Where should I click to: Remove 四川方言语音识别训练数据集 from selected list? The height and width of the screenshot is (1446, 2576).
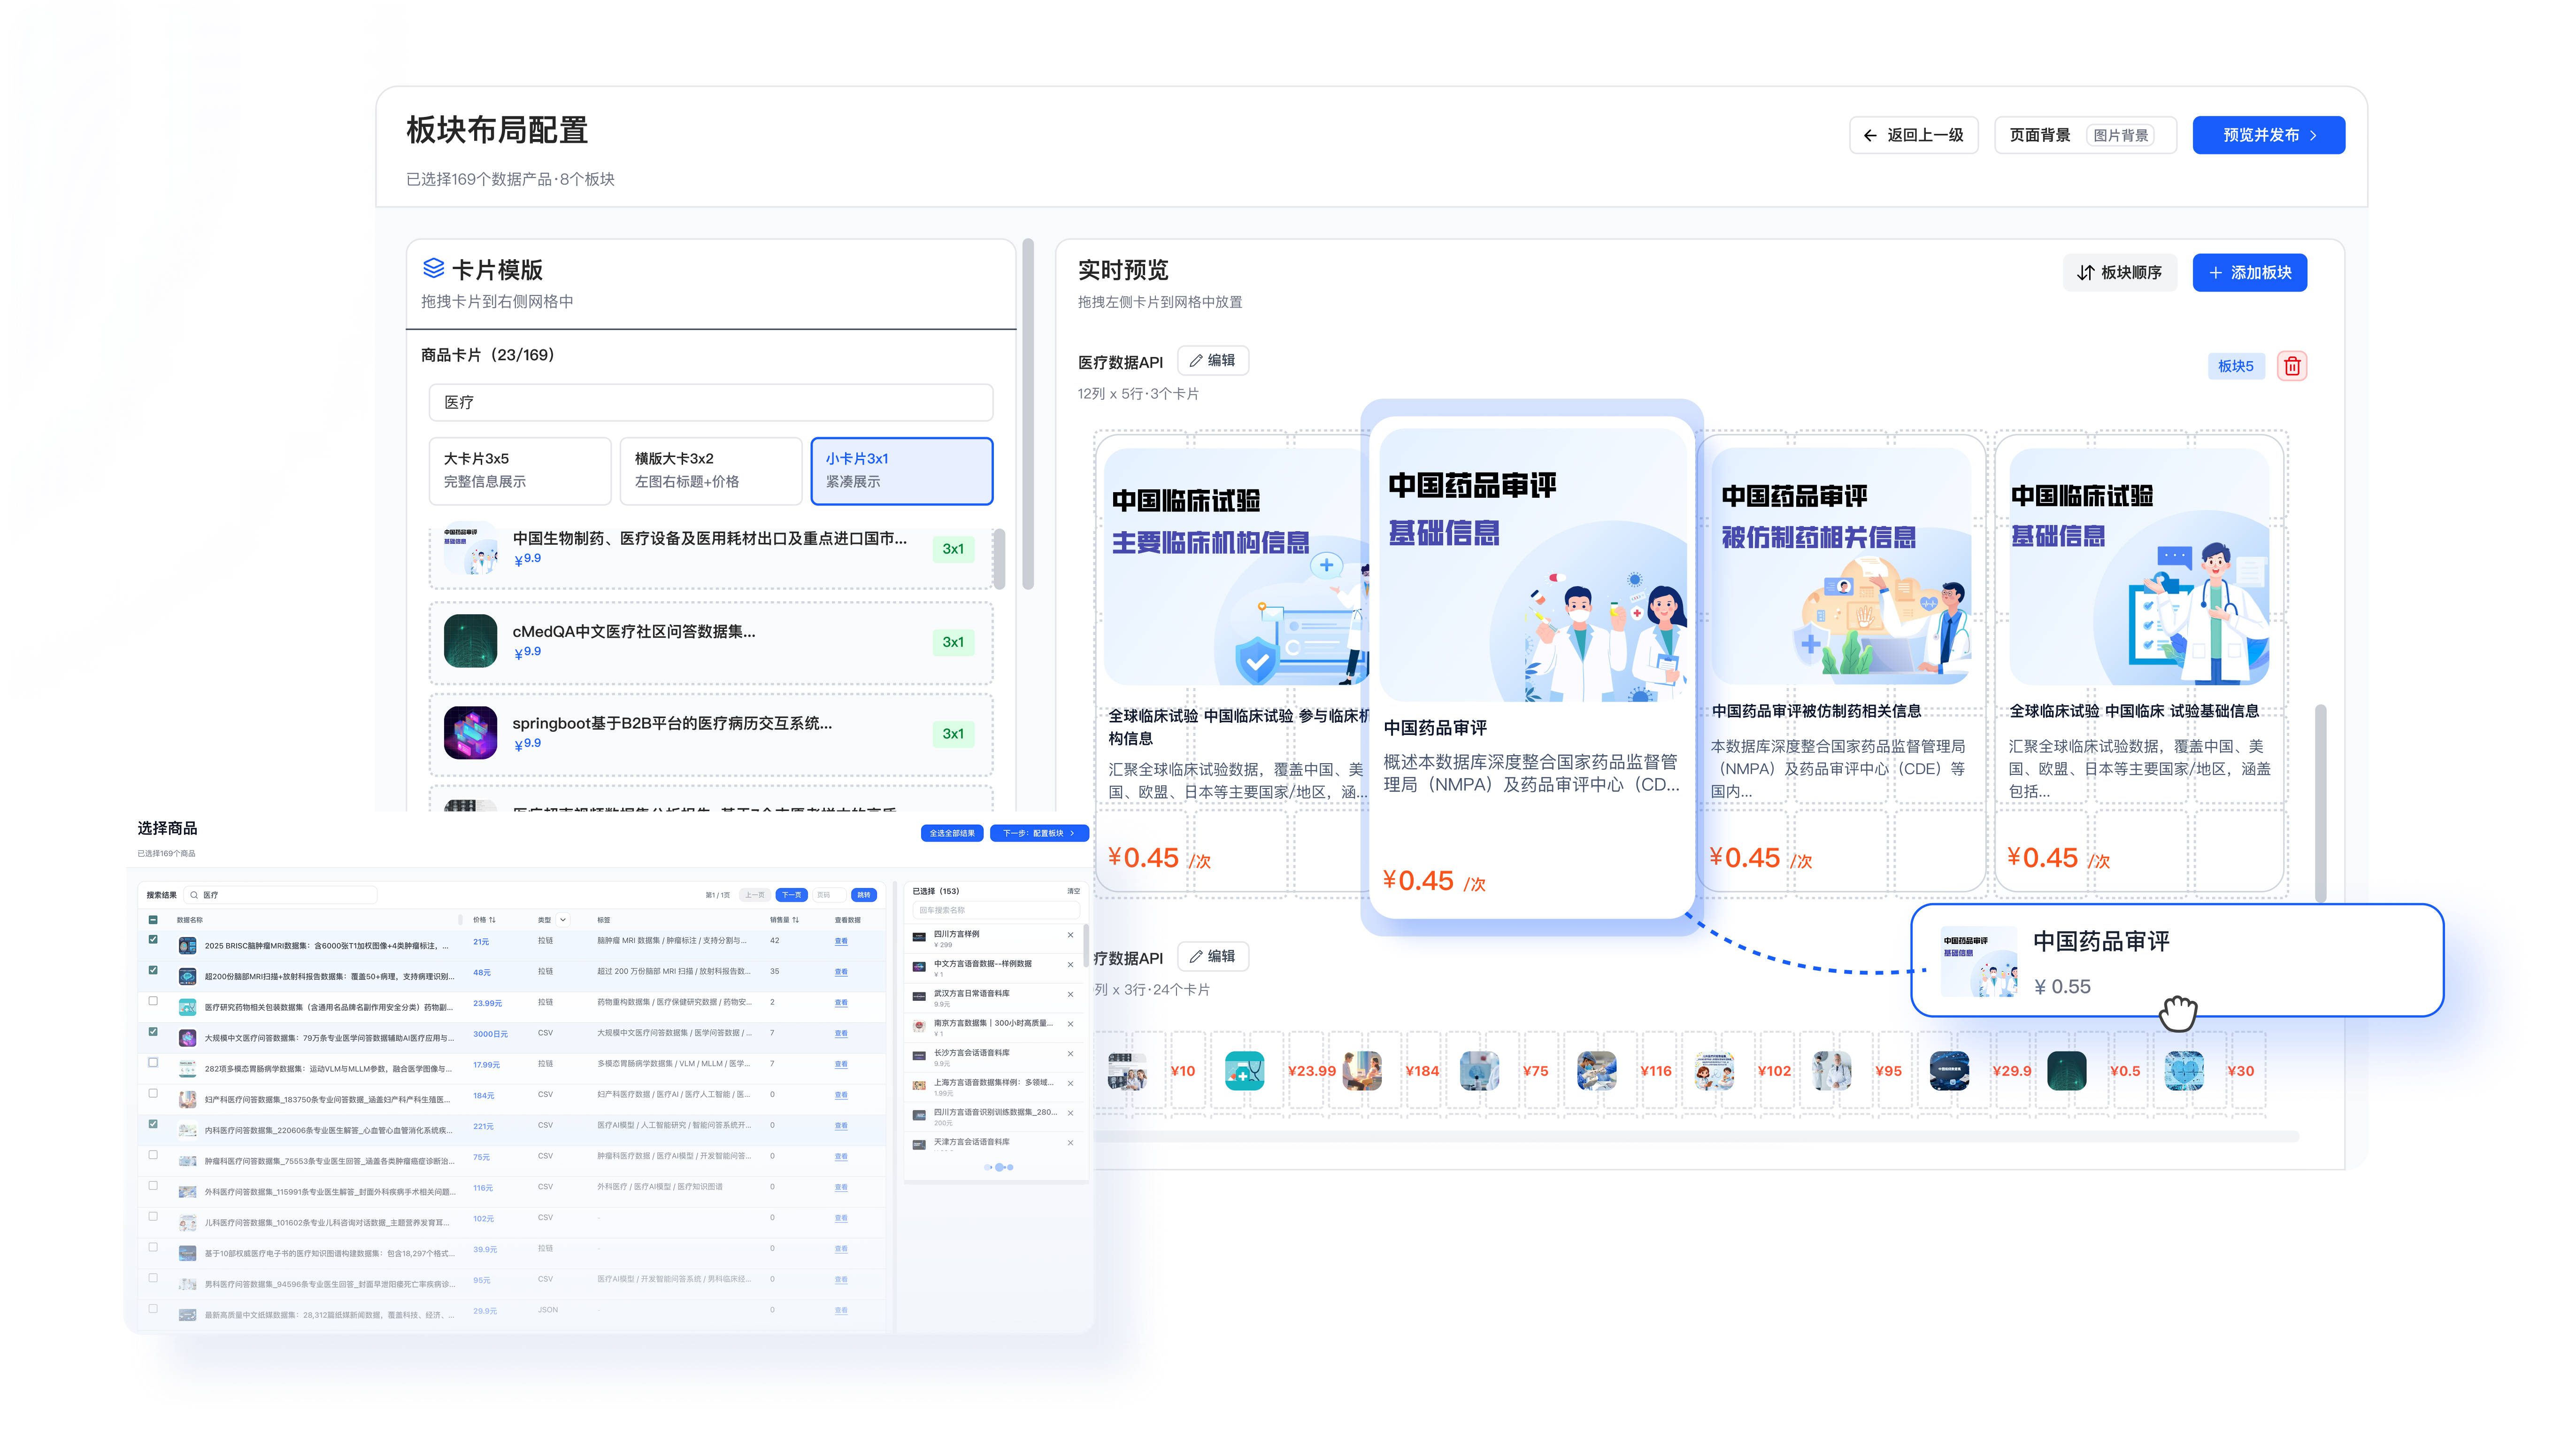coord(1070,1113)
